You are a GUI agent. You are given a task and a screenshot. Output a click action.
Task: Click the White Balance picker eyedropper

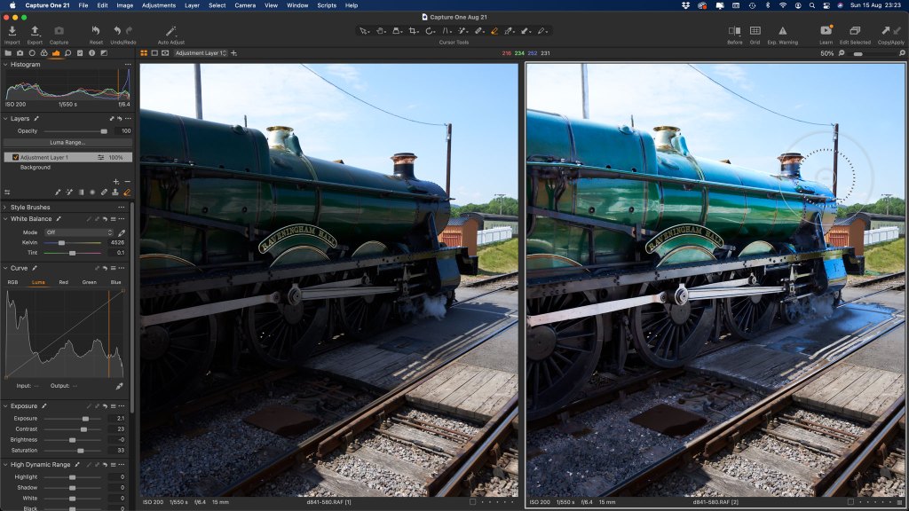click(121, 232)
